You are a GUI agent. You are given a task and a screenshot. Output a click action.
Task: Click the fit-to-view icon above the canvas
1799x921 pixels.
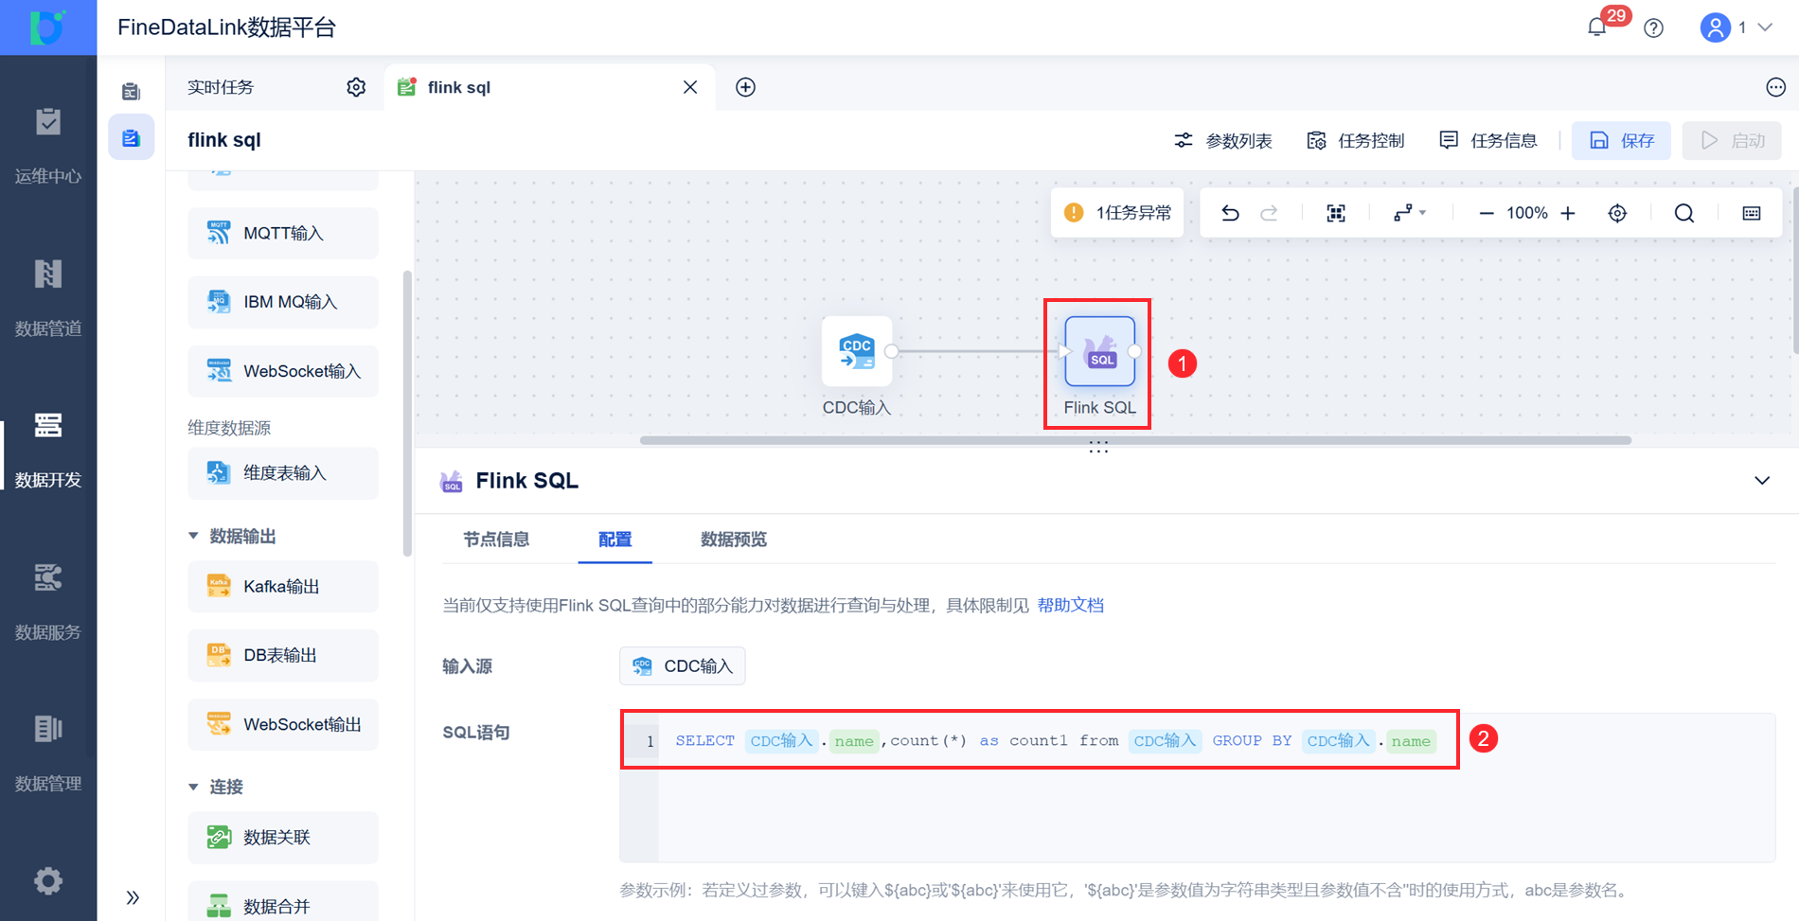1335,212
